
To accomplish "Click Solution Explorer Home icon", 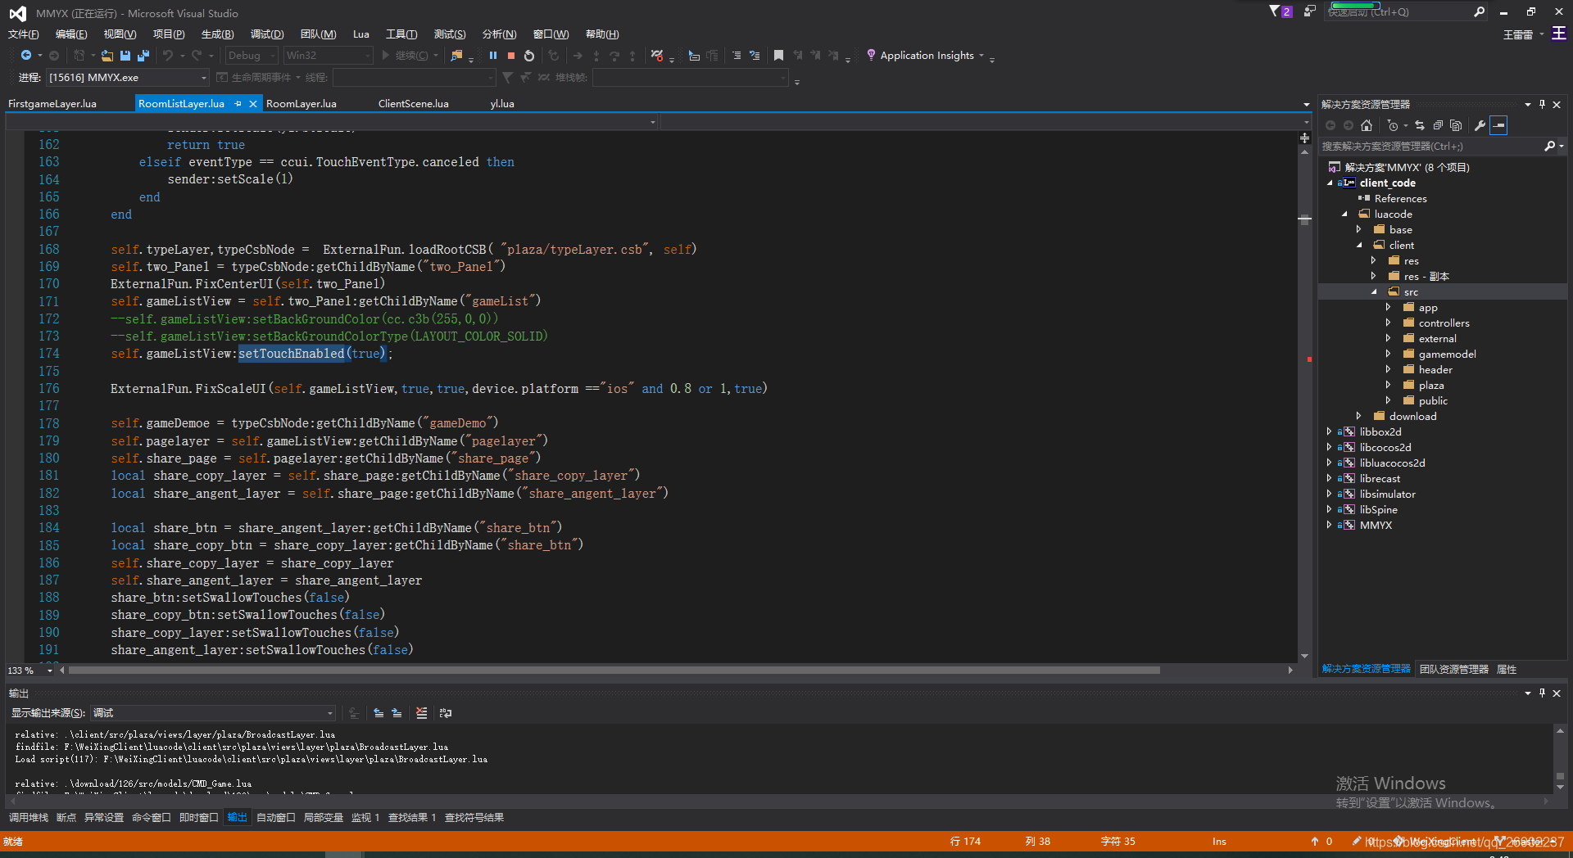I will pos(1366,125).
